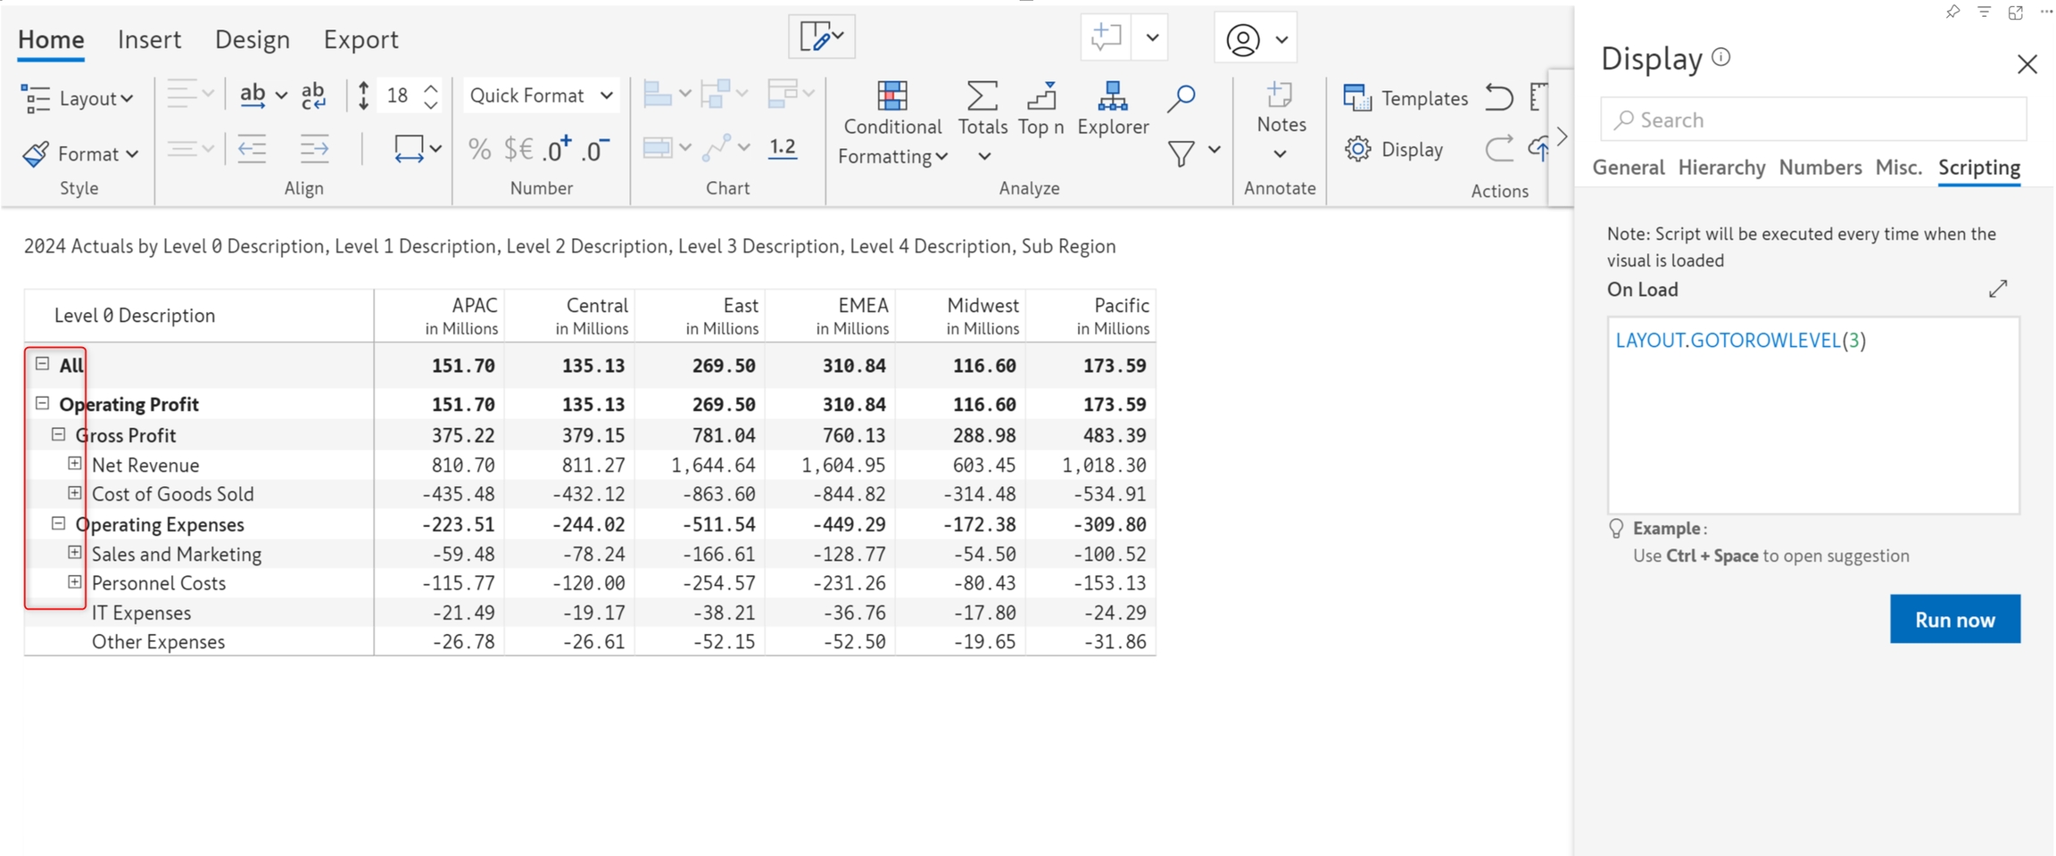Click the Run now button
Screen dimensions: 2056x856
pyautogui.click(x=1954, y=620)
